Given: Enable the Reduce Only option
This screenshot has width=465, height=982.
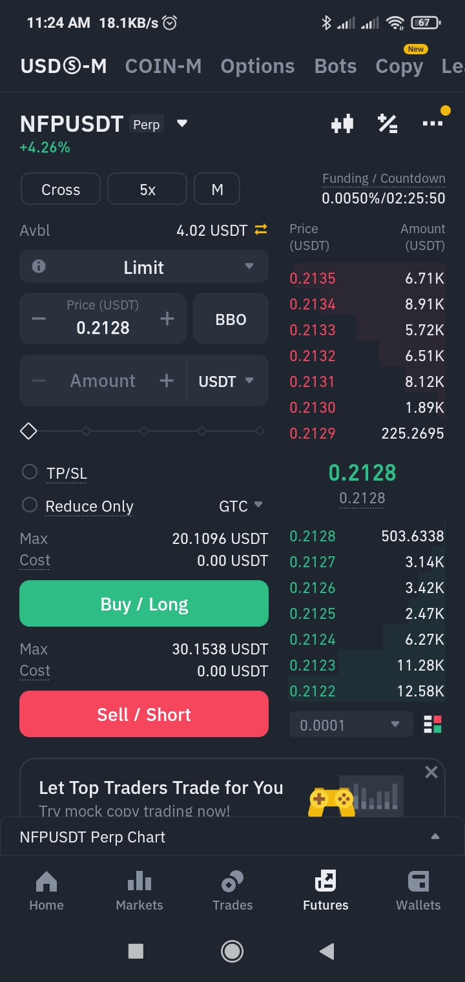Looking at the screenshot, I should point(30,505).
